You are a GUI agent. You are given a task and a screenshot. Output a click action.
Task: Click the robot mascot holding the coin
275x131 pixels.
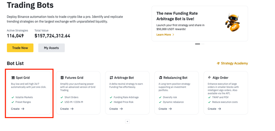232,23
